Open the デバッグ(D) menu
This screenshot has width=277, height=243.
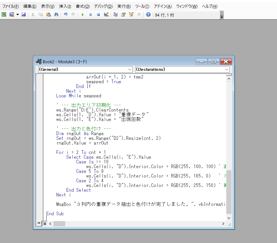[103, 6]
